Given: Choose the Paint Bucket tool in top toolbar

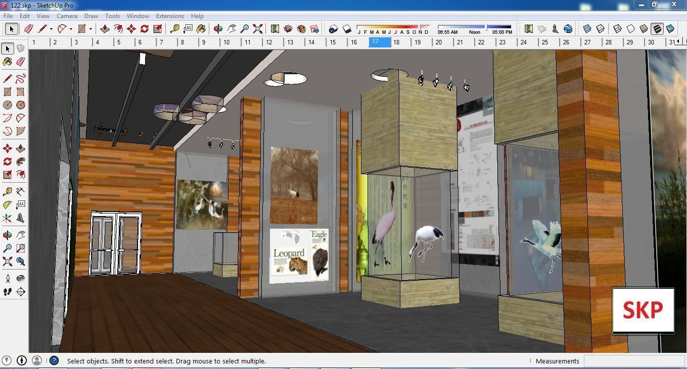Looking at the screenshot, I should (x=201, y=29).
